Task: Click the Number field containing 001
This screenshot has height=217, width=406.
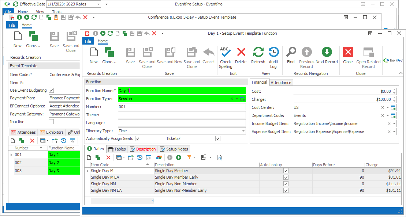Action: point(182,107)
